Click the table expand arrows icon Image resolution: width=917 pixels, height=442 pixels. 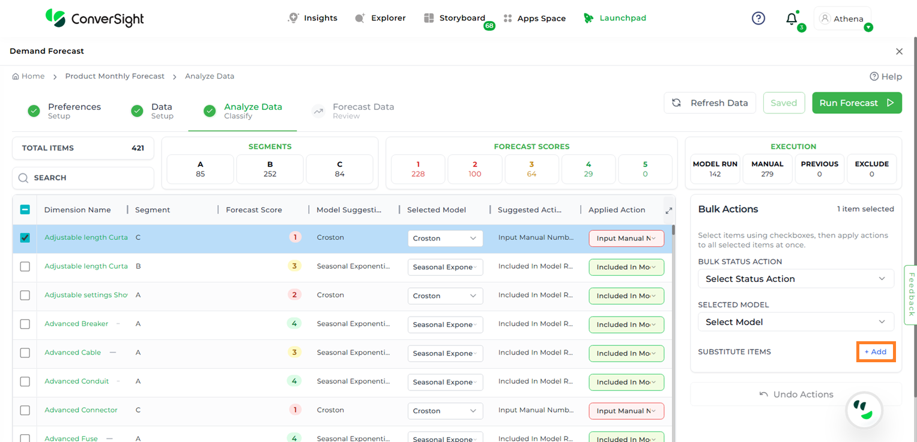(669, 211)
